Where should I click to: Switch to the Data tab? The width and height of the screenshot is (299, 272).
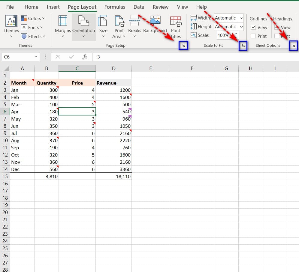pos(139,7)
